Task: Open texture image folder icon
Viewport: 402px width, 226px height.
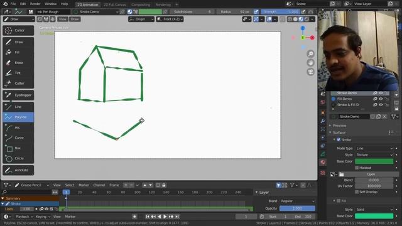Action: (341, 175)
